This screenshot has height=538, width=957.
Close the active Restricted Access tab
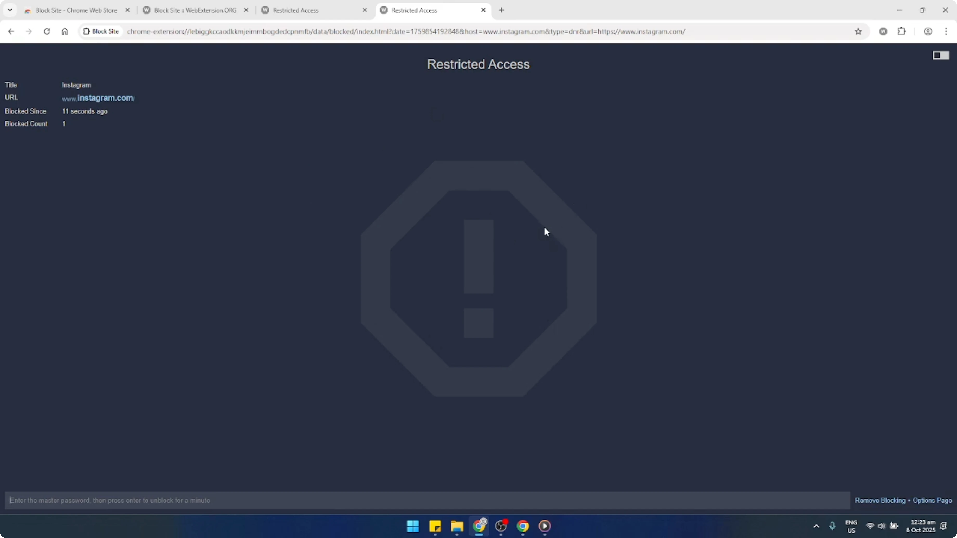[x=483, y=10]
